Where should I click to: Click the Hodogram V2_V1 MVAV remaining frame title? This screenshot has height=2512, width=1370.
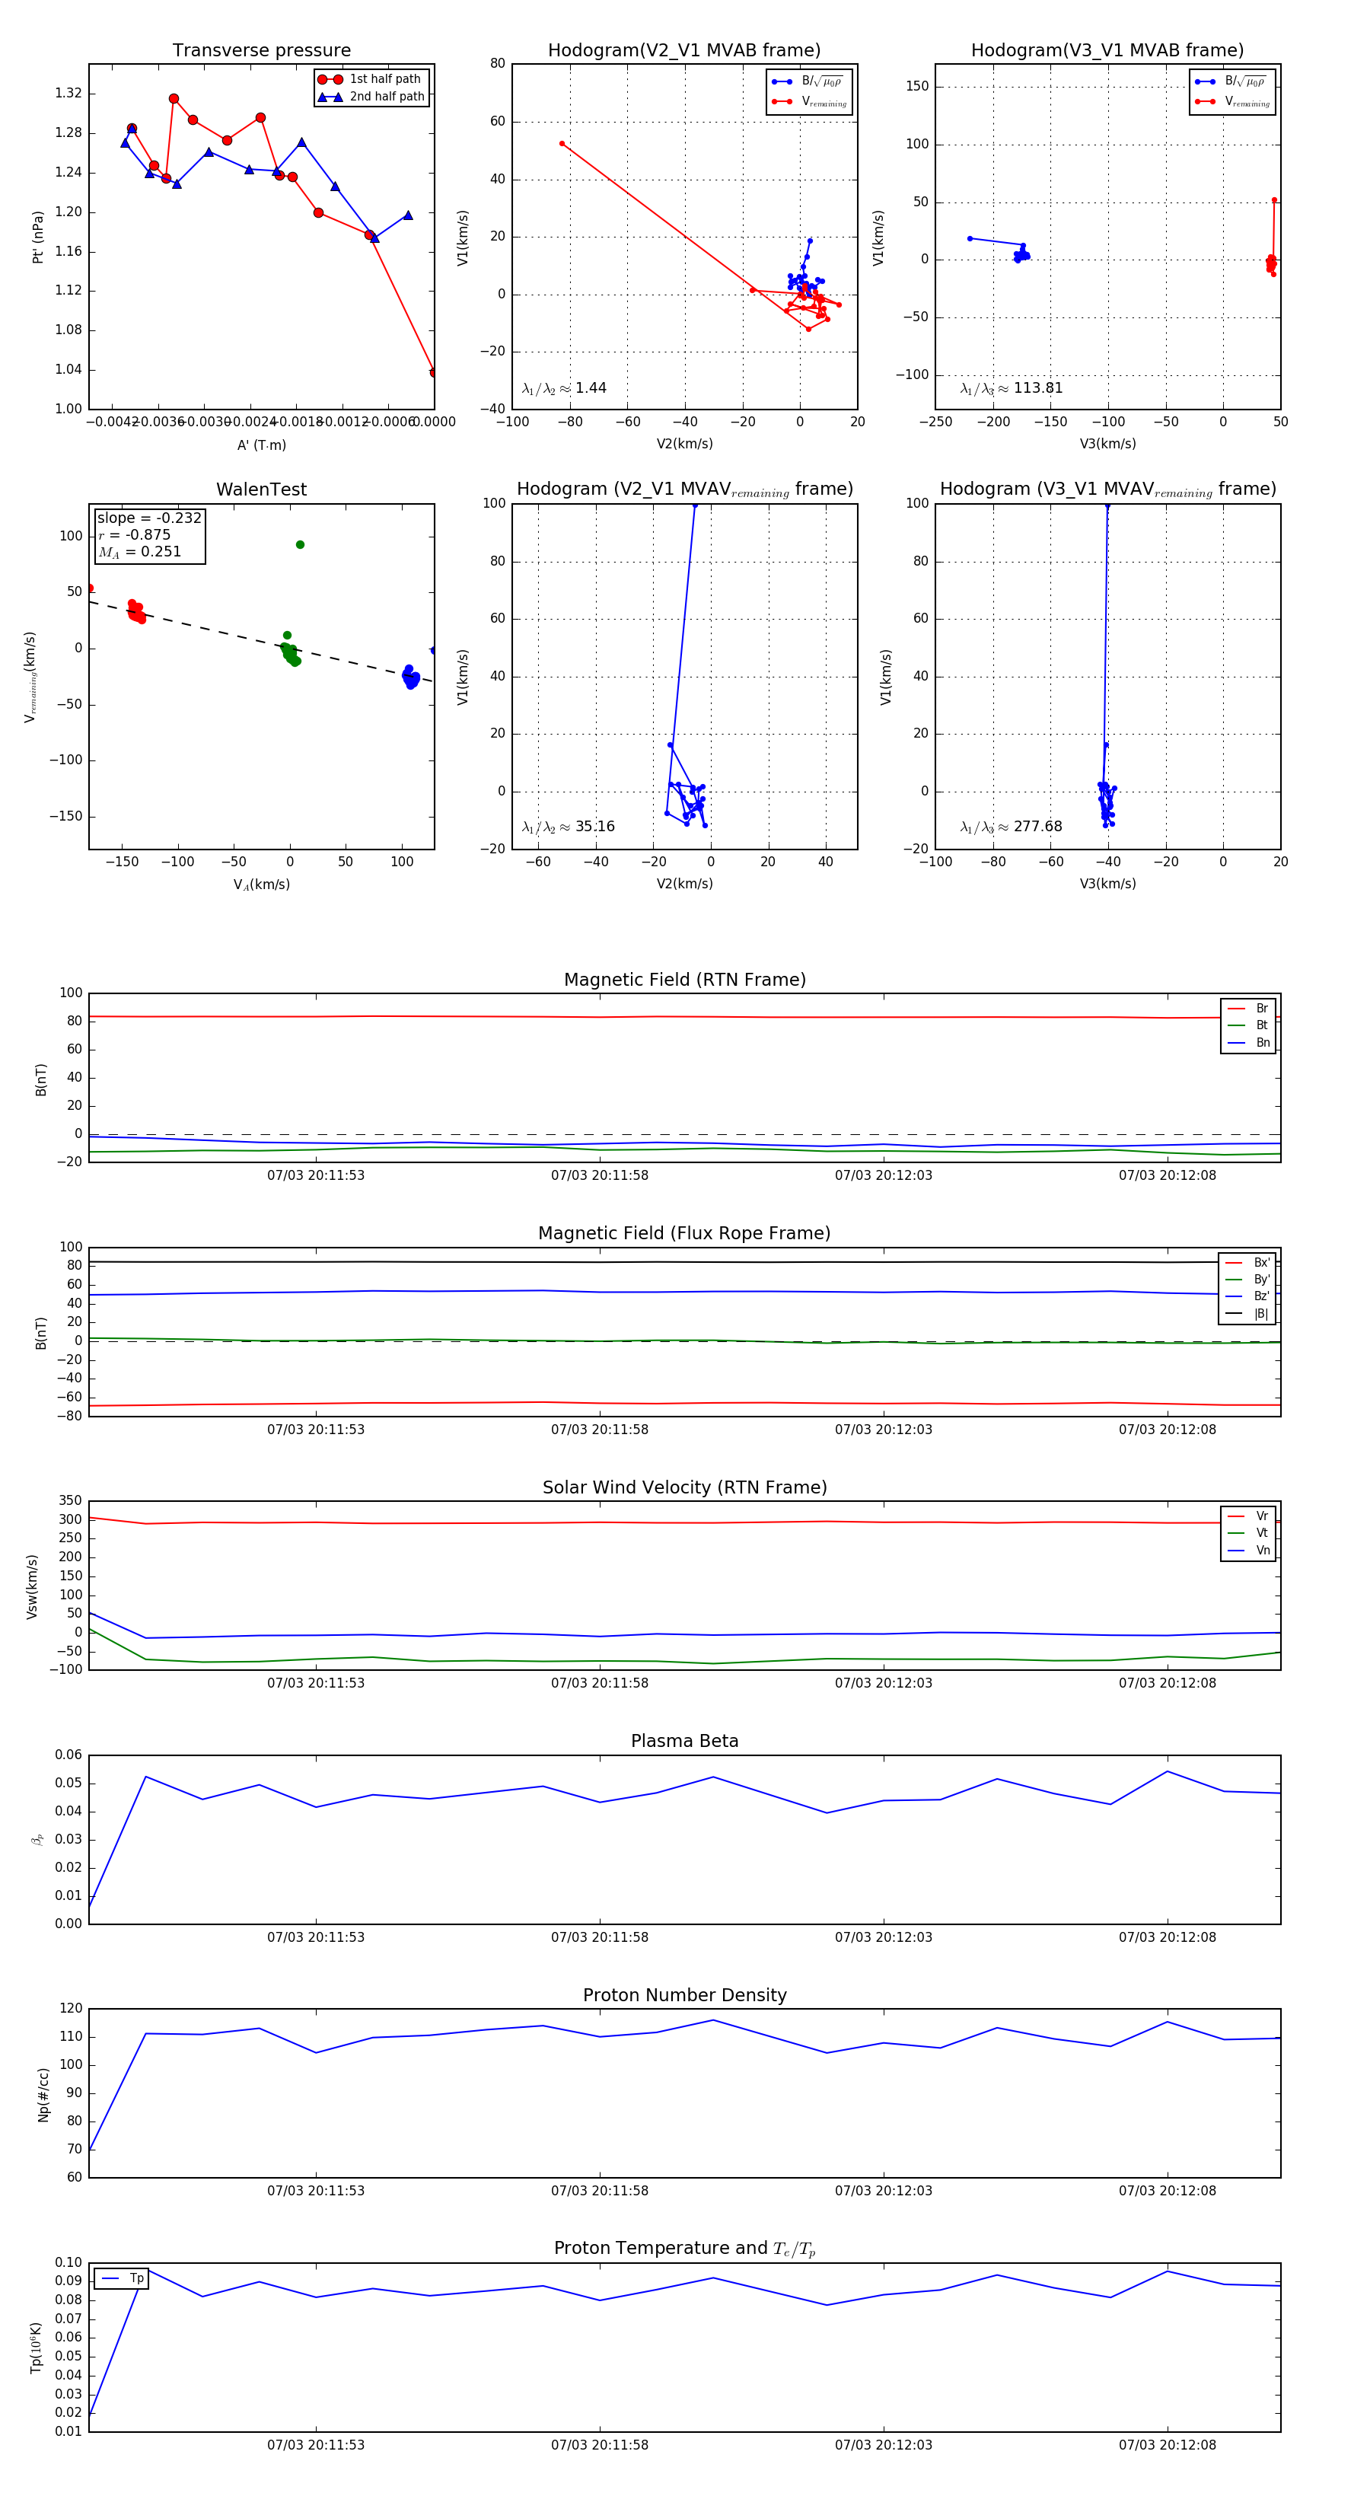tap(684, 489)
